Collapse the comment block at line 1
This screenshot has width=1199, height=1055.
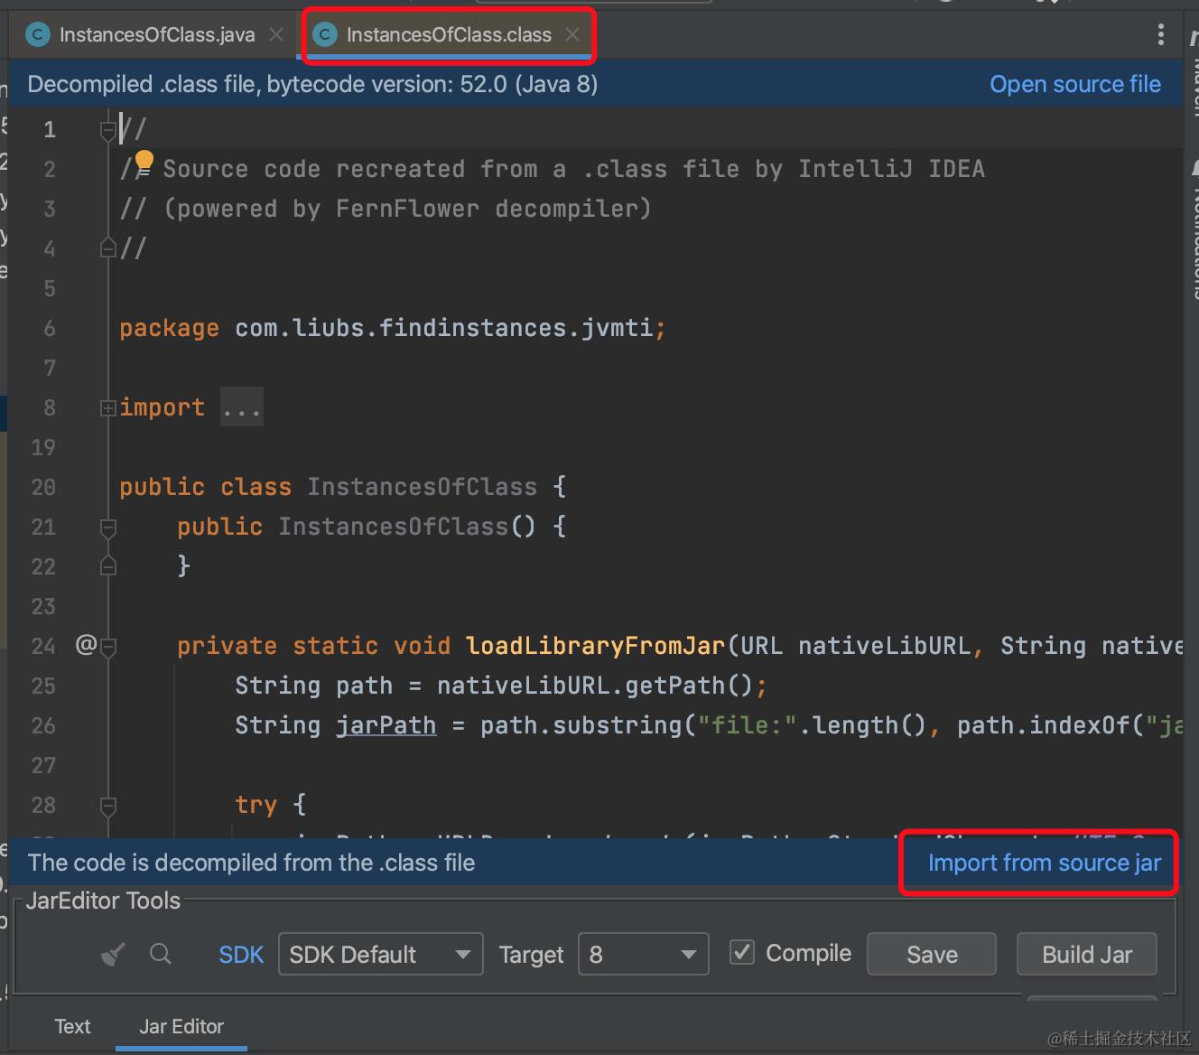(108, 130)
